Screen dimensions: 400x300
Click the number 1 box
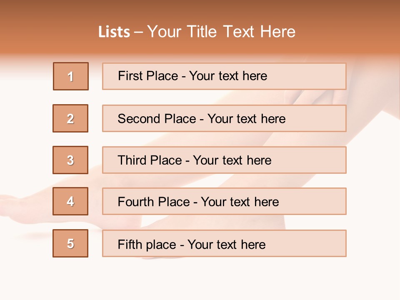pyautogui.click(x=71, y=76)
